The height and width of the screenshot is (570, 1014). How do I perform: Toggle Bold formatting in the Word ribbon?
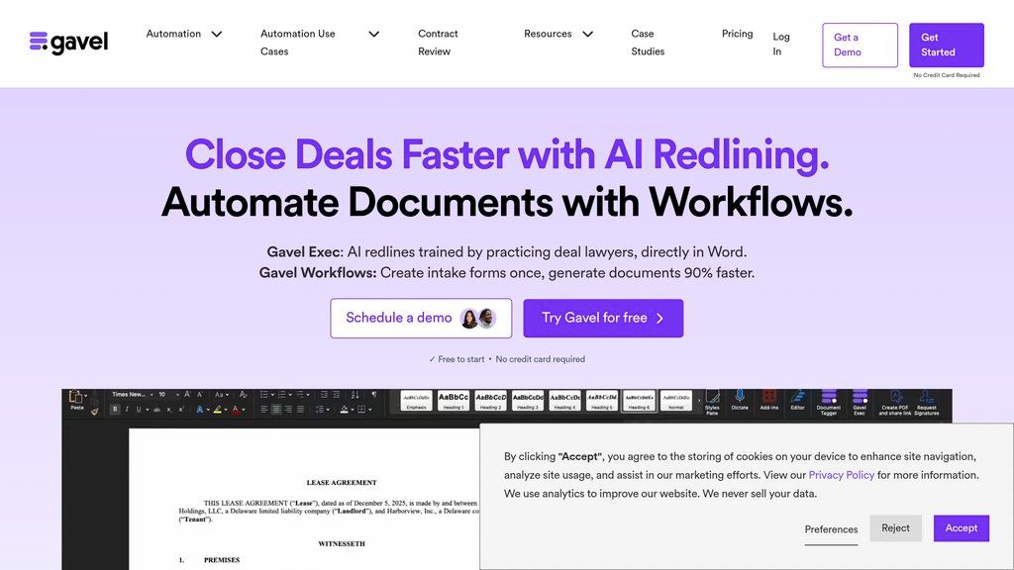pyautogui.click(x=115, y=409)
